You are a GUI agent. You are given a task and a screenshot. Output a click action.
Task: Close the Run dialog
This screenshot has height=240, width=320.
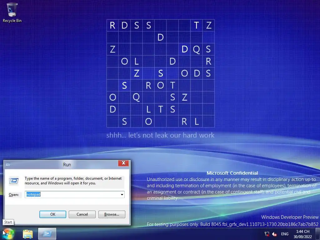click(x=123, y=163)
